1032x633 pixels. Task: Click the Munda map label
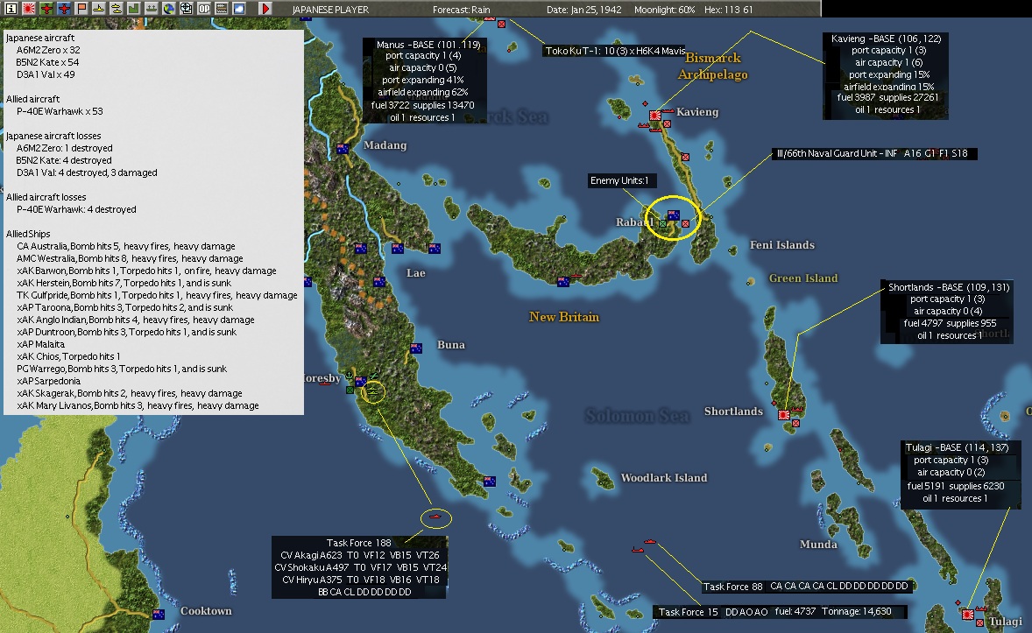[818, 545]
